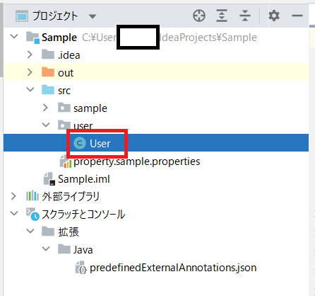The image size is (315, 296).
Task: Click the project window icon beside プロジェクト
Action: tap(22, 16)
